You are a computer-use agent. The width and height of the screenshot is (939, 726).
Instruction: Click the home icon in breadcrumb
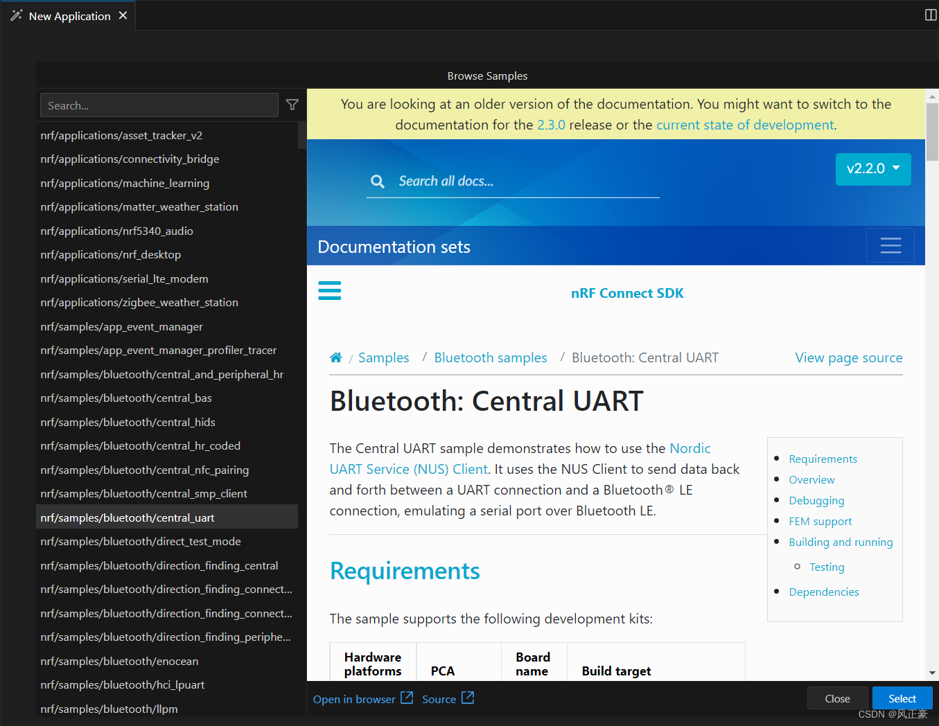[x=336, y=357]
